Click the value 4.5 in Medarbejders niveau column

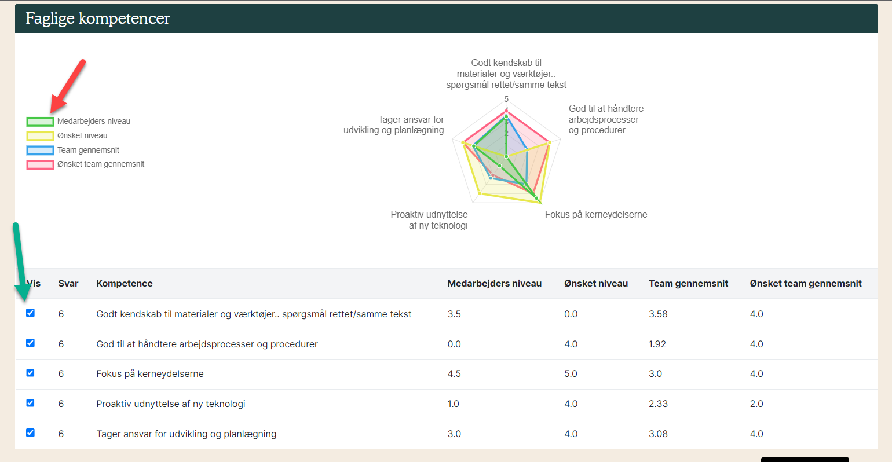[x=454, y=374]
